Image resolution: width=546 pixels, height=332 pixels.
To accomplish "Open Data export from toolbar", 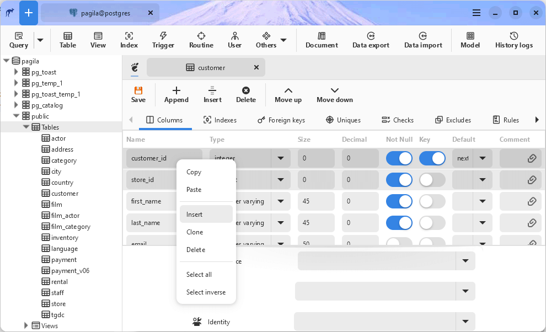I will (x=371, y=40).
